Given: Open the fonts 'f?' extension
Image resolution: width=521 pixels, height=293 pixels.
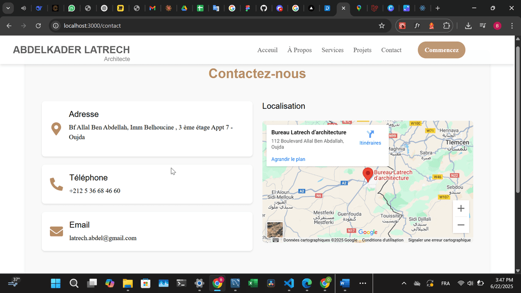Looking at the screenshot, I should point(417,25).
